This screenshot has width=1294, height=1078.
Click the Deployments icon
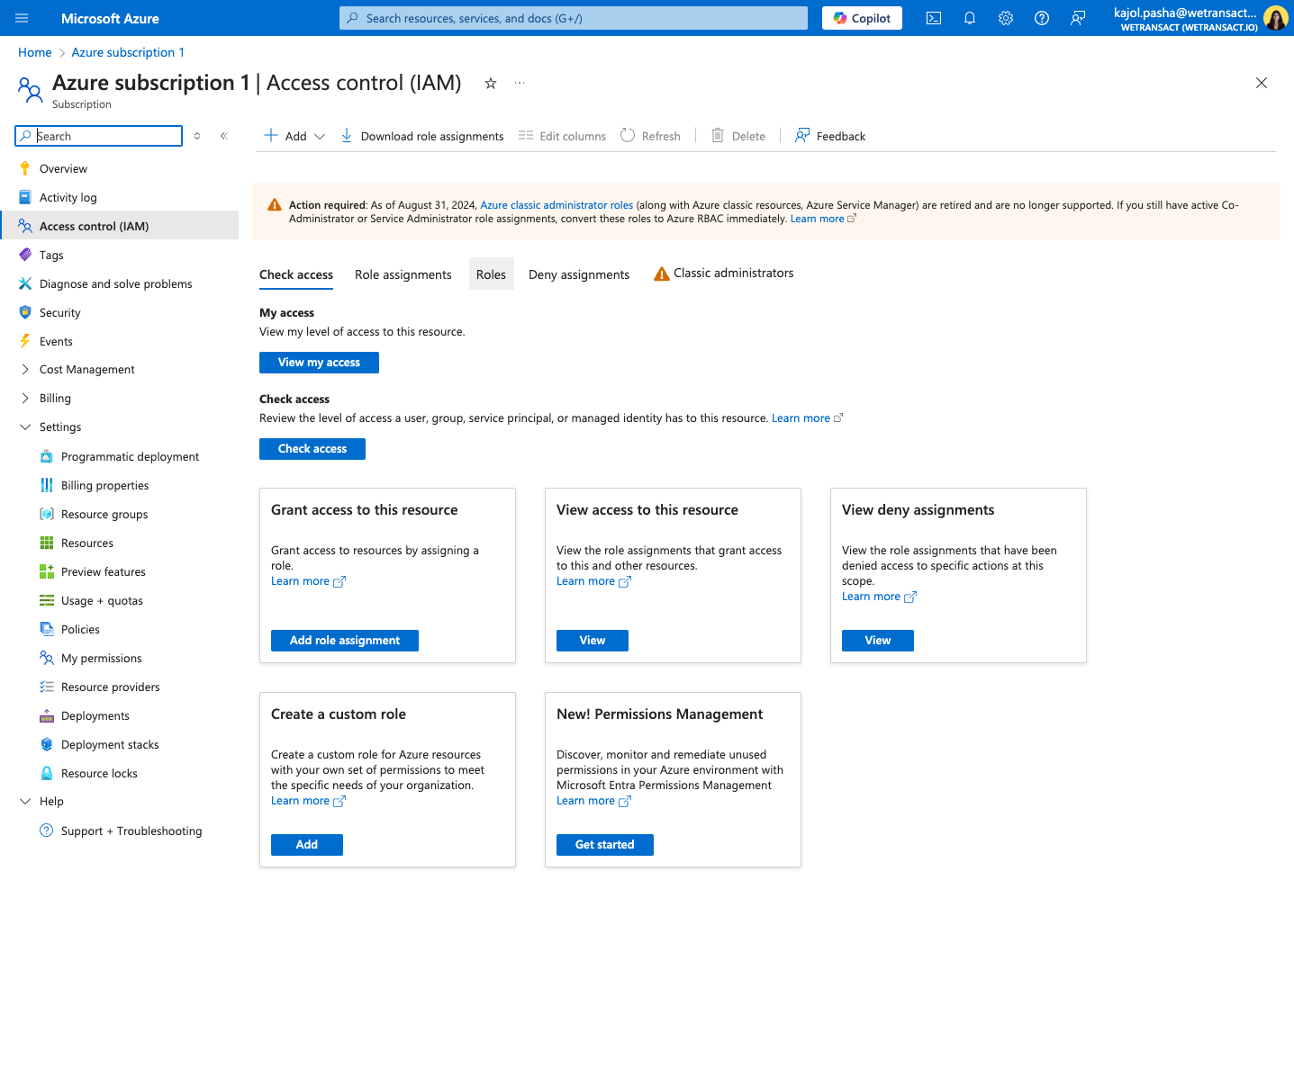coord(47,715)
